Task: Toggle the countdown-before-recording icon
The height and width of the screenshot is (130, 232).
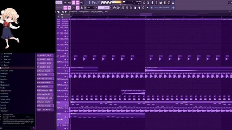Action: (x=73, y=3)
